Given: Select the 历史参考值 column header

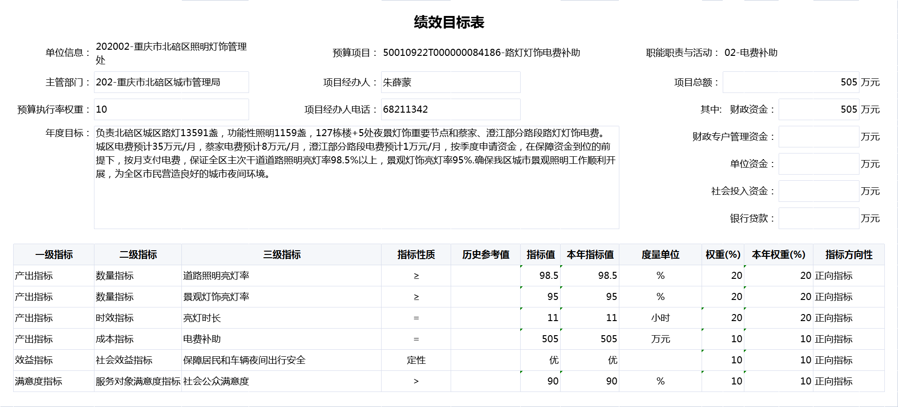Looking at the screenshot, I should (x=485, y=254).
